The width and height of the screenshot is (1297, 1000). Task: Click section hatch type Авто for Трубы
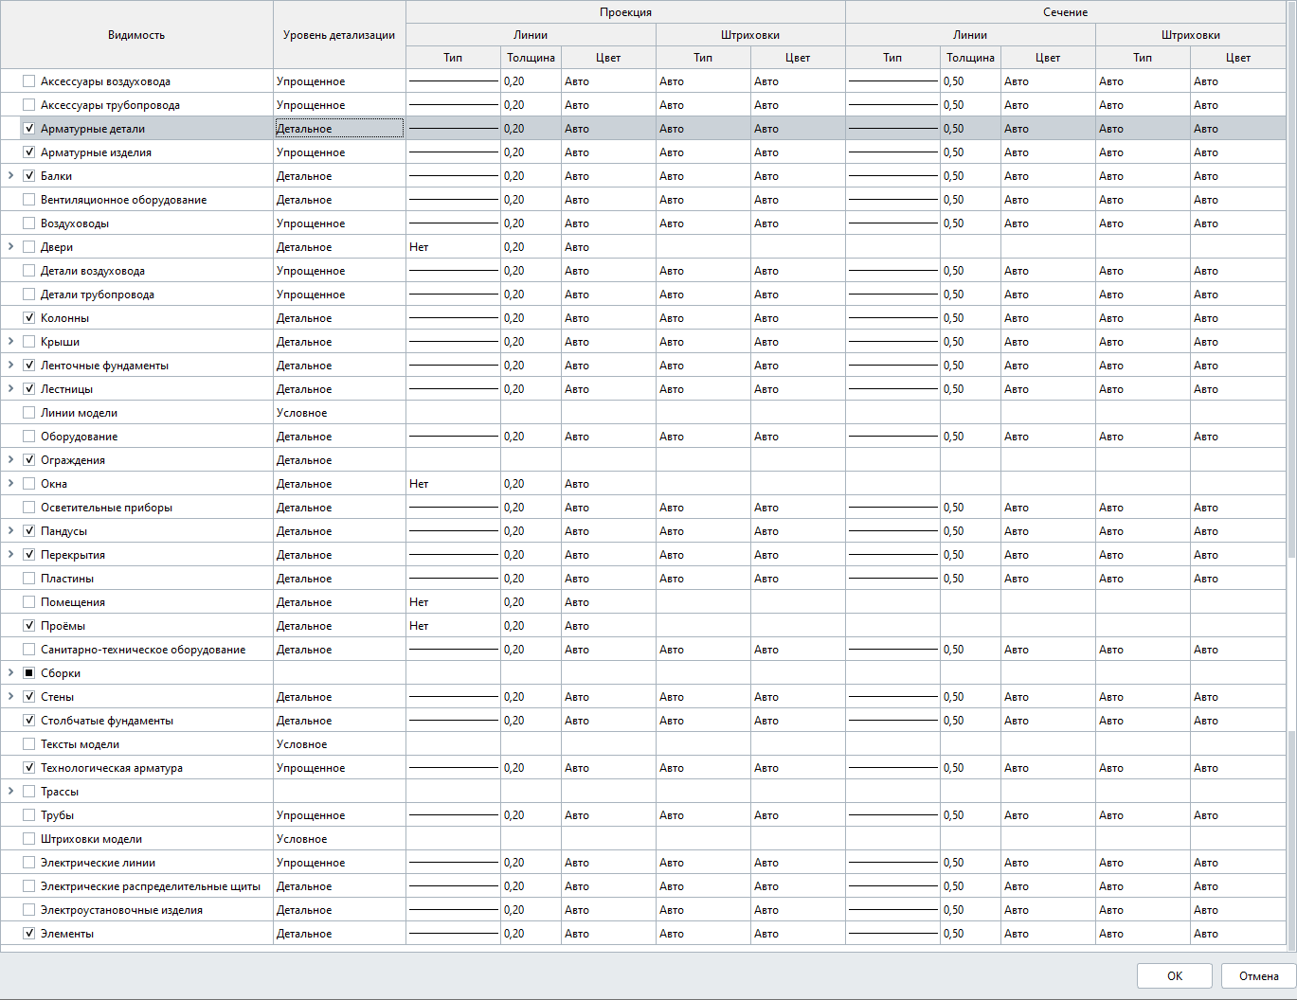(1143, 815)
